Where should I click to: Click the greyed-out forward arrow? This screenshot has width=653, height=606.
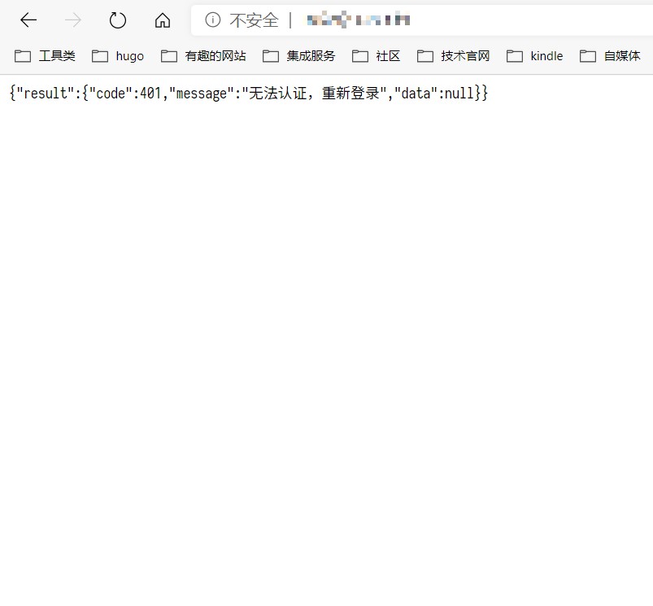(x=73, y=20)
